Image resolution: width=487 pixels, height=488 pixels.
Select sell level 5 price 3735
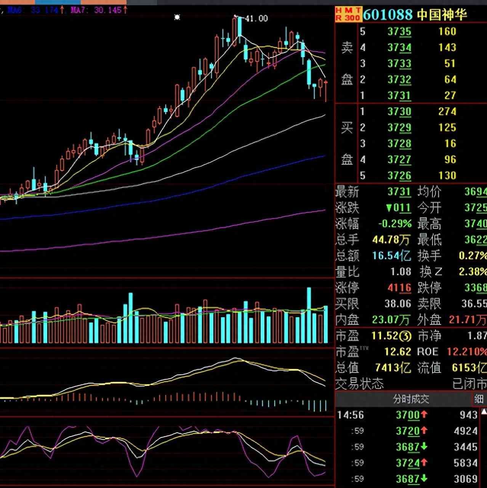[399, 32]
